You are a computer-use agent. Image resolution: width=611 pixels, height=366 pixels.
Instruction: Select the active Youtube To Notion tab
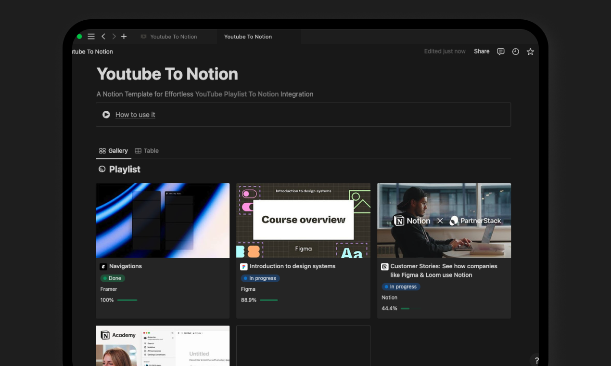[x=248, y=37]
